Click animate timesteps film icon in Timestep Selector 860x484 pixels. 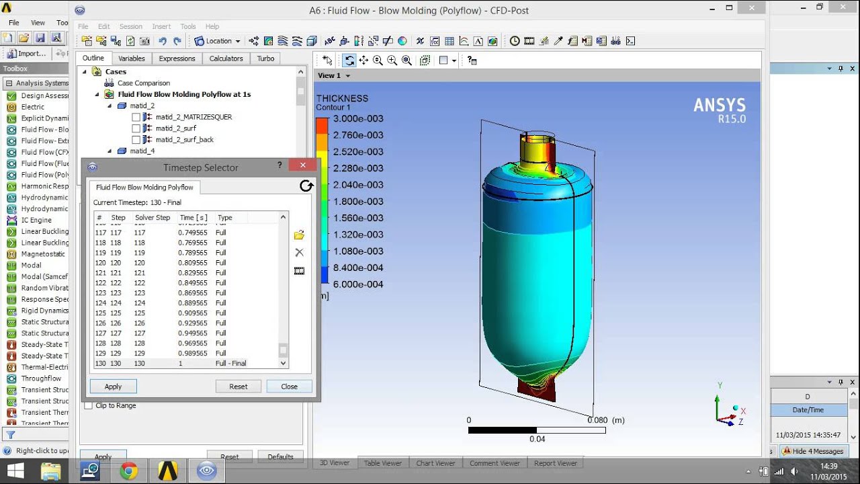[299, 271]
